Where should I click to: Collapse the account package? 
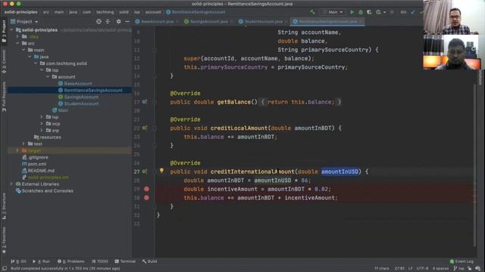48,77
